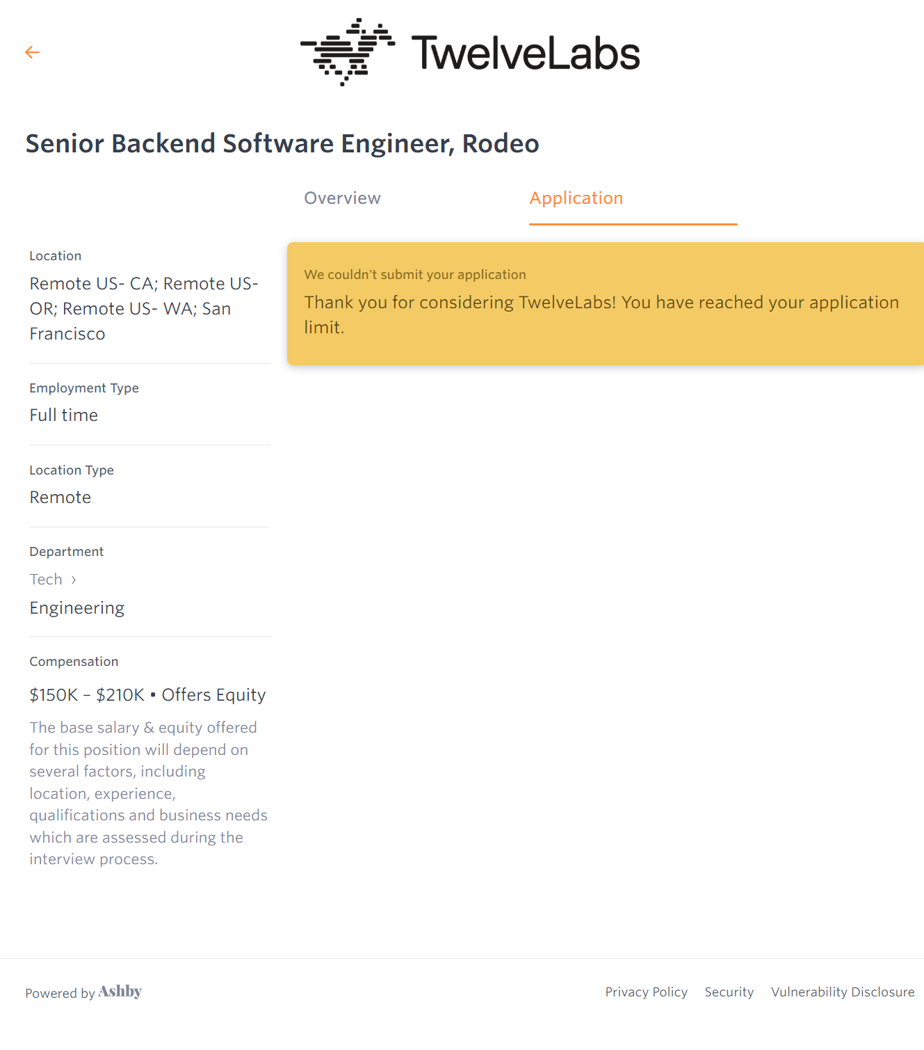
Task: Click the Tech department link
Action: [46, 580]
